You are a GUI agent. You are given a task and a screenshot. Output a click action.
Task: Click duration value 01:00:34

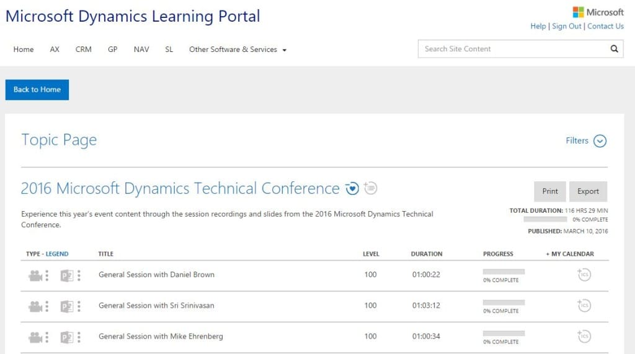click(x=426, y=336)
